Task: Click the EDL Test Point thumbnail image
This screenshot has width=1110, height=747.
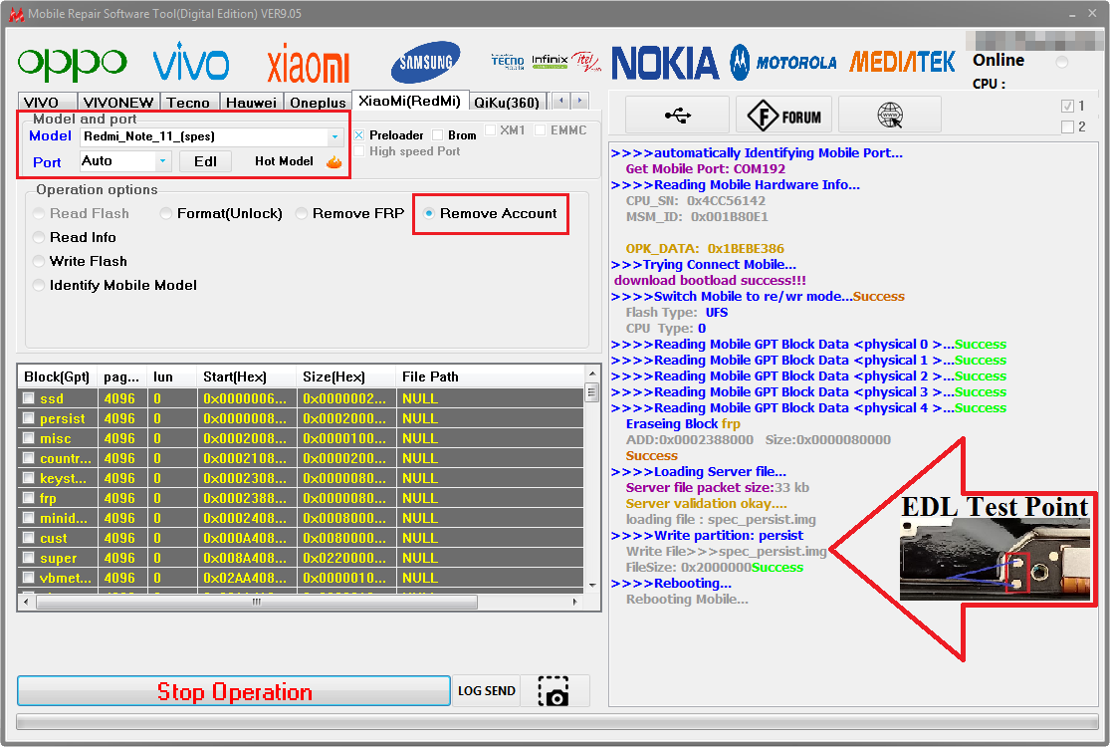Action: [x=994, y=559]
